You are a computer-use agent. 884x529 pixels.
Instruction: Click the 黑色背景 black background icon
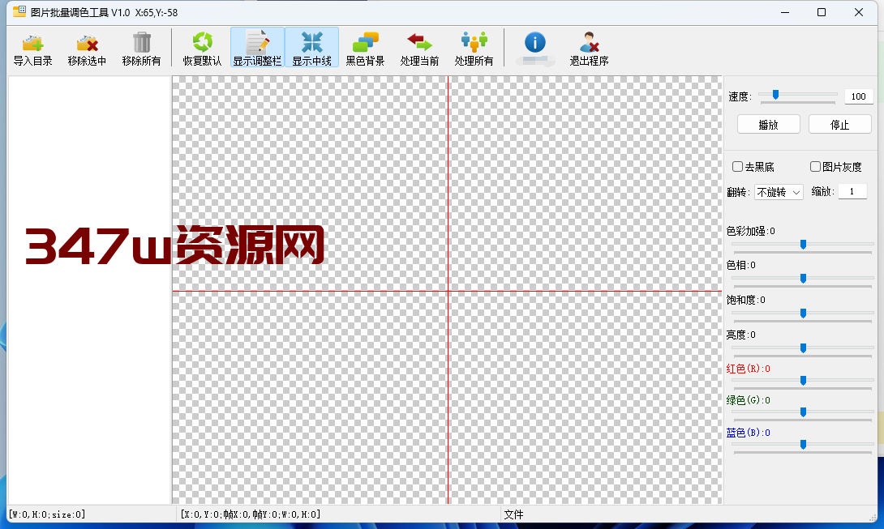point(365,42)
